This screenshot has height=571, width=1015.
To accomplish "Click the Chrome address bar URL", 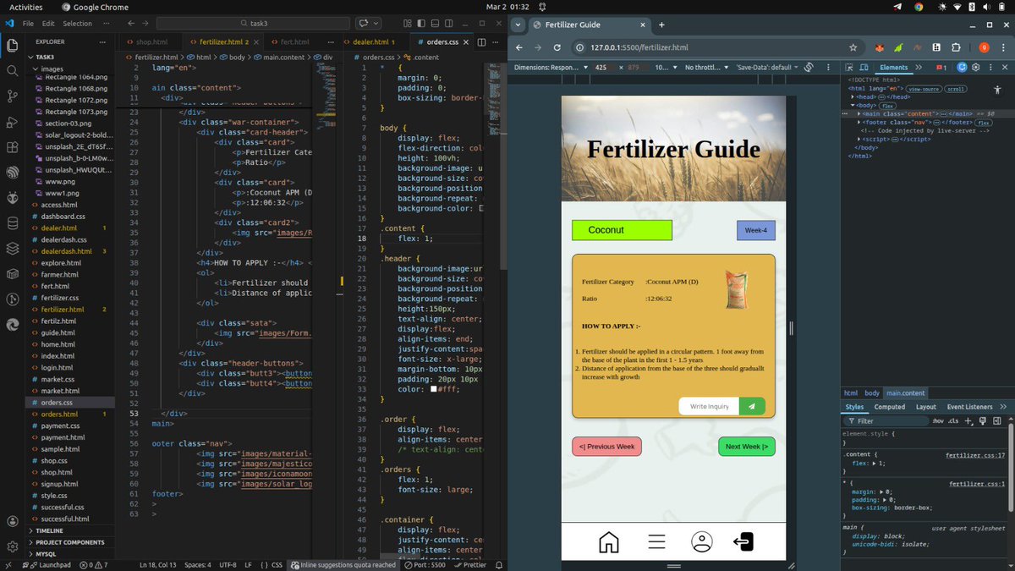I will coord(639,48).
